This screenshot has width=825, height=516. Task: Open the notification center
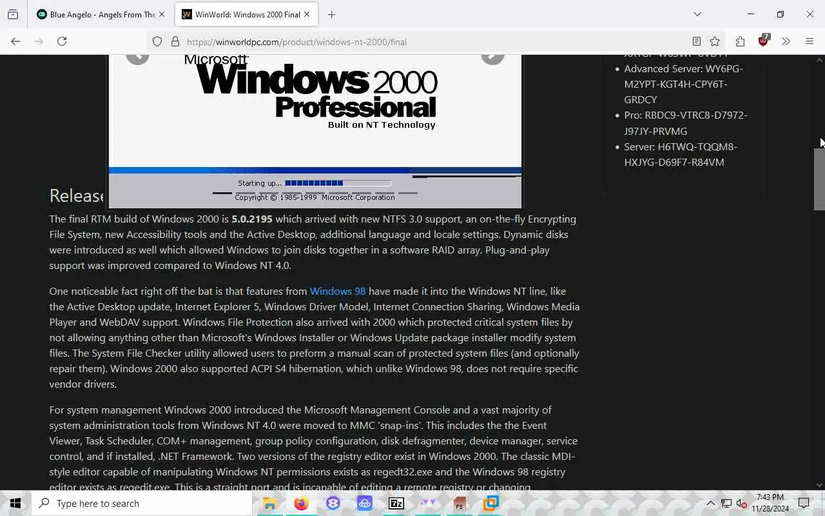804,503
